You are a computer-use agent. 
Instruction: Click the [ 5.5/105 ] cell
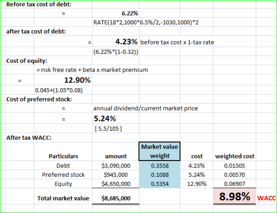coord(116,128)
